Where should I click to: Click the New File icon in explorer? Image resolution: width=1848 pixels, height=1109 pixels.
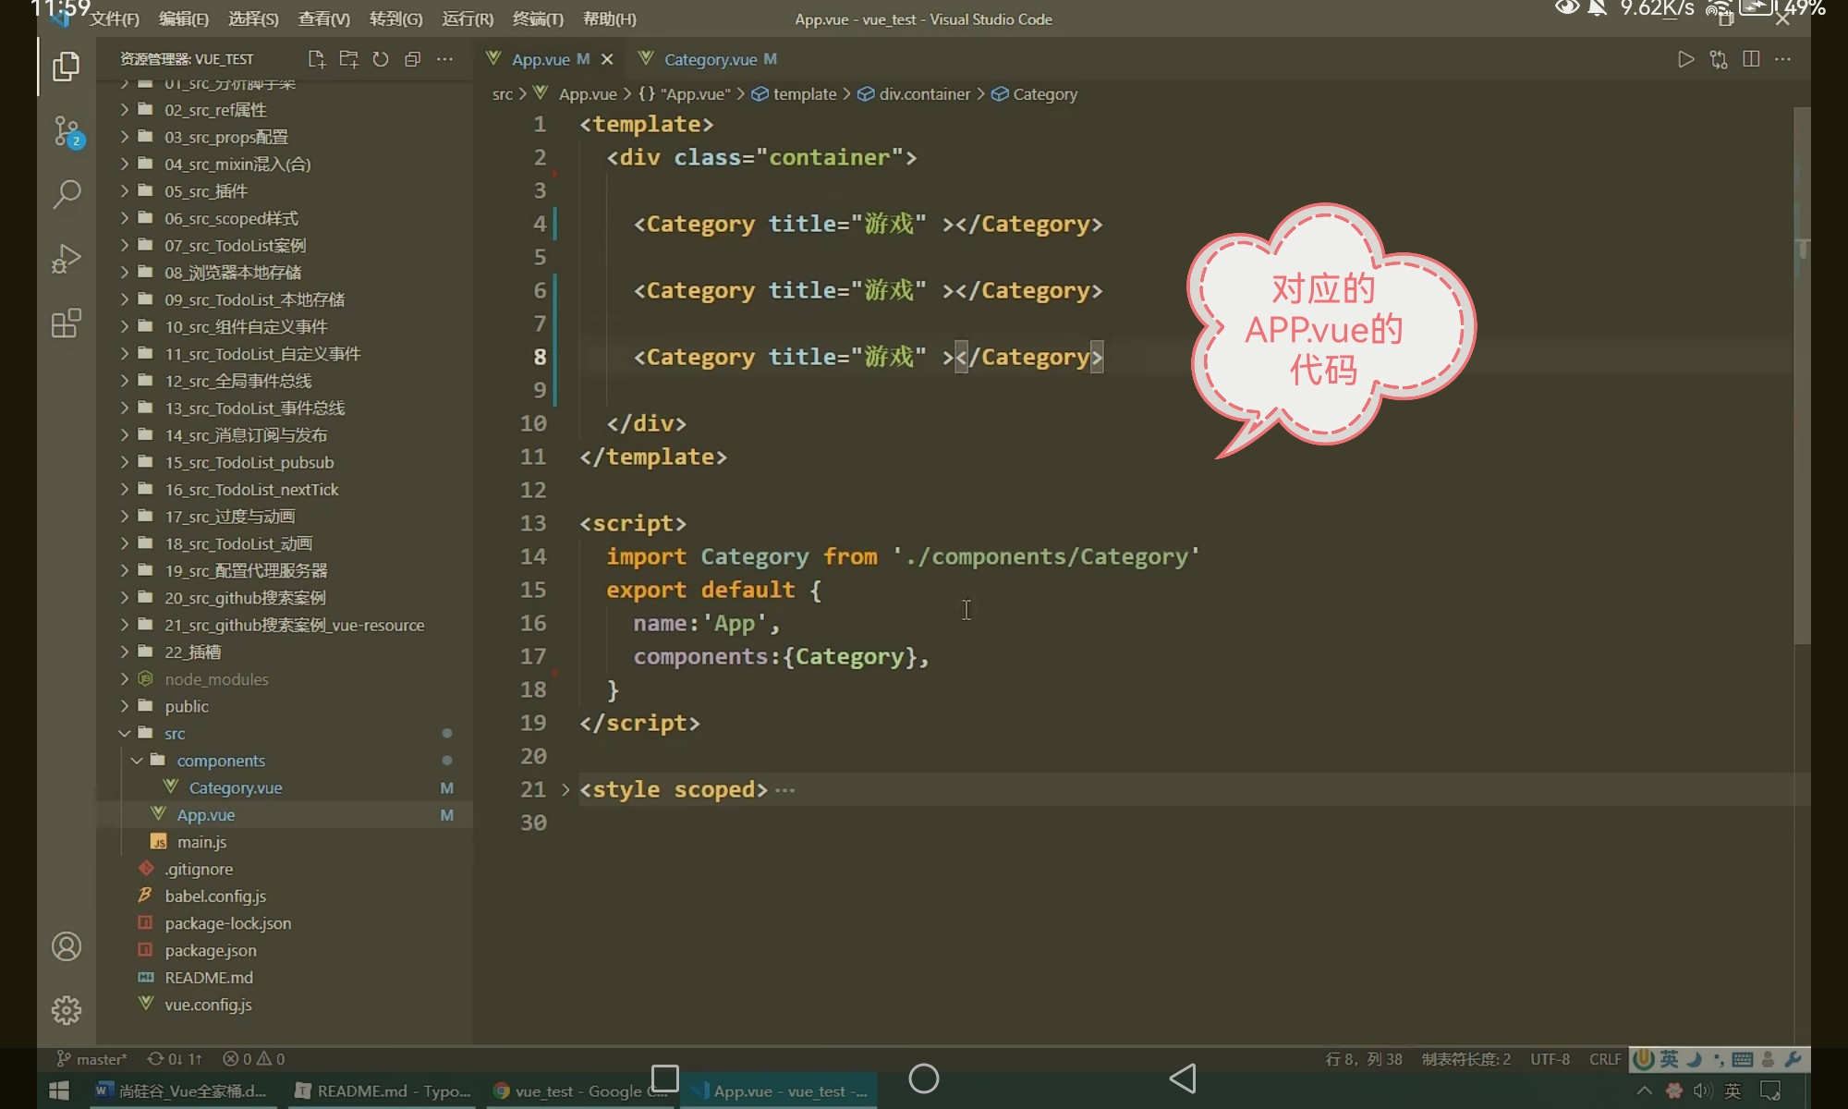(316, 59)
